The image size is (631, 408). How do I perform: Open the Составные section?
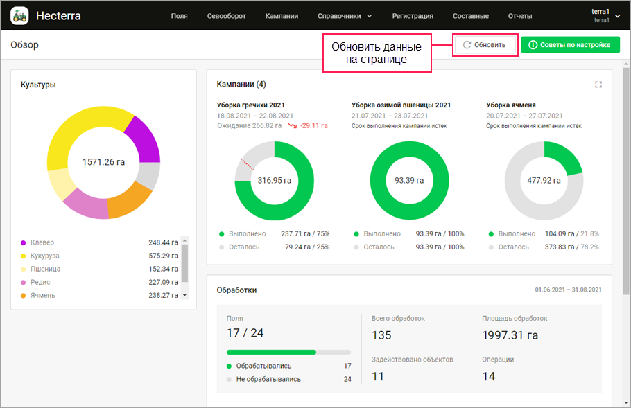coord(470,16)
